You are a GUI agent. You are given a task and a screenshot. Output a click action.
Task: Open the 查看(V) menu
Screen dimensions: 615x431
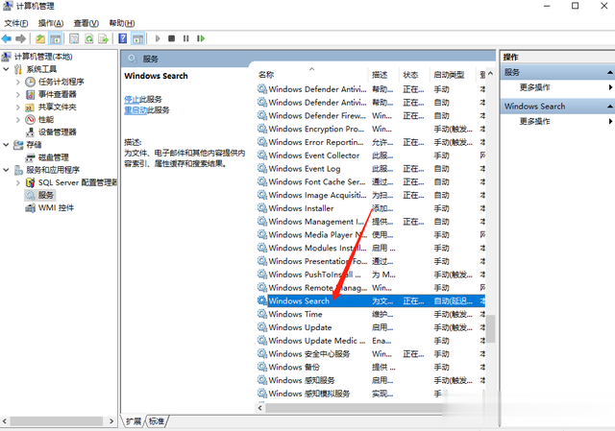click(86, 23)
